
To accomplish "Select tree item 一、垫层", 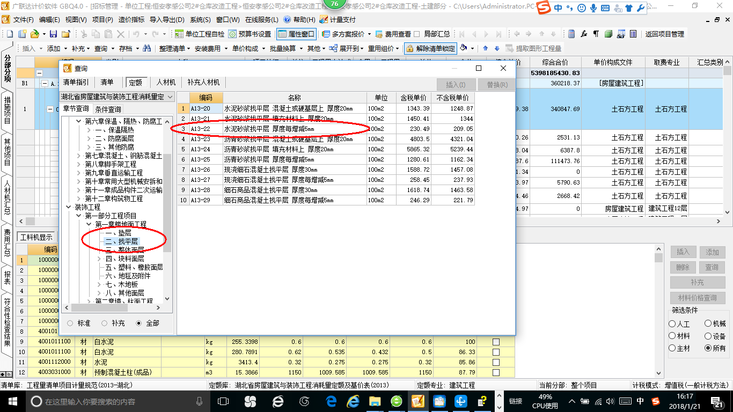I will [118, 233].
